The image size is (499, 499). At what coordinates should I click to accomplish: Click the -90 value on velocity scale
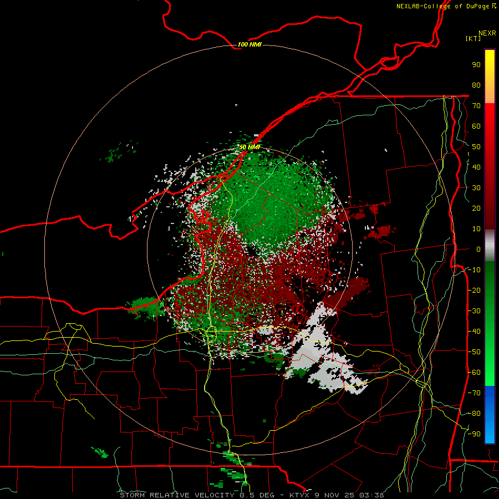tap(474, 434)
